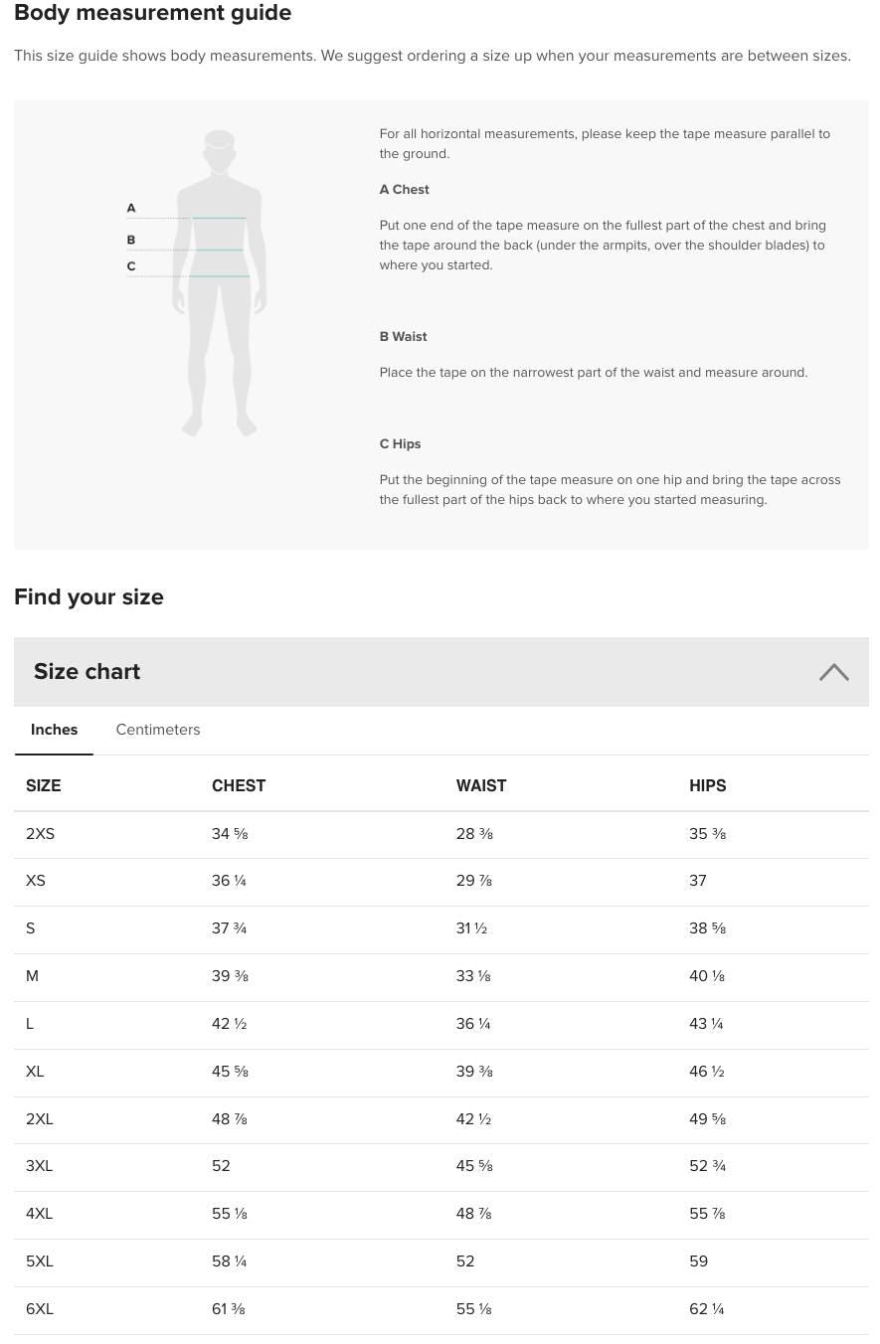Viewport: 880px width, 1344px height.
Task: Click the Find your size heading
Action: point(88,597)
